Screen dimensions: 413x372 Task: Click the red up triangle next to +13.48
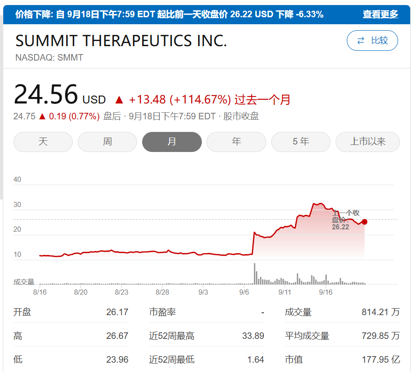119,99
